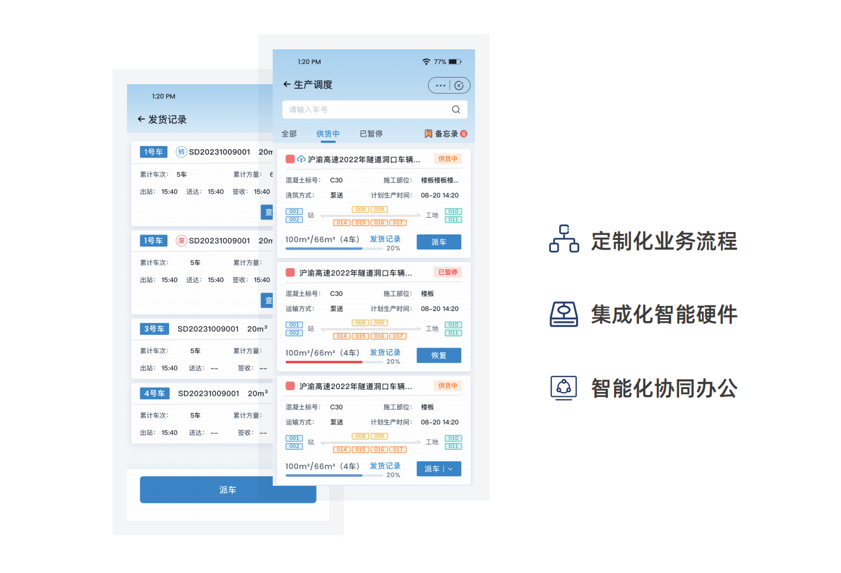
Task: Tap title of the 已暂停 order card
Action: click(x=356, y=273)
